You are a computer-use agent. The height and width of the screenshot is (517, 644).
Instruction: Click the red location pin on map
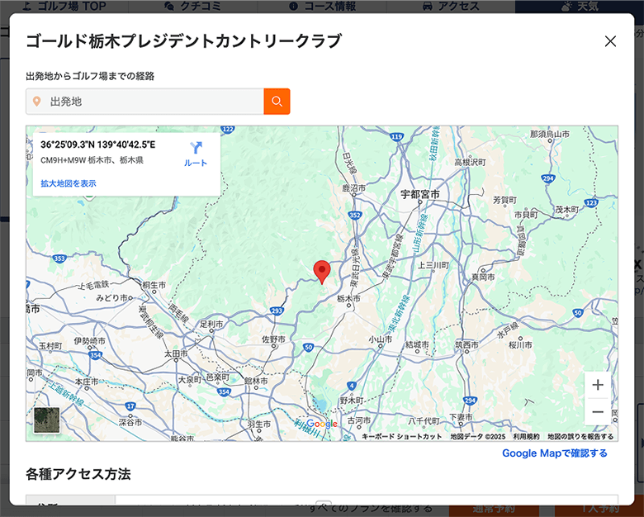(322, 272)
